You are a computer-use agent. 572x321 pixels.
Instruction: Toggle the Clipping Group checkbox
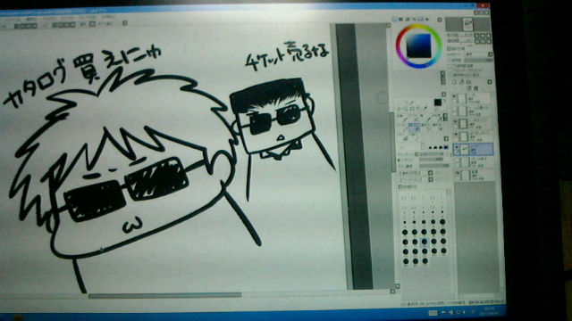pyautogui.click(x=450, y=70)
